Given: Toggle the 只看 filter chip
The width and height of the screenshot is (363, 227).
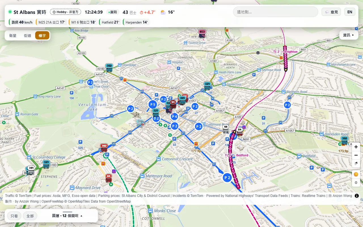Looking at the screenshot, I should click(x=14, y=216).
